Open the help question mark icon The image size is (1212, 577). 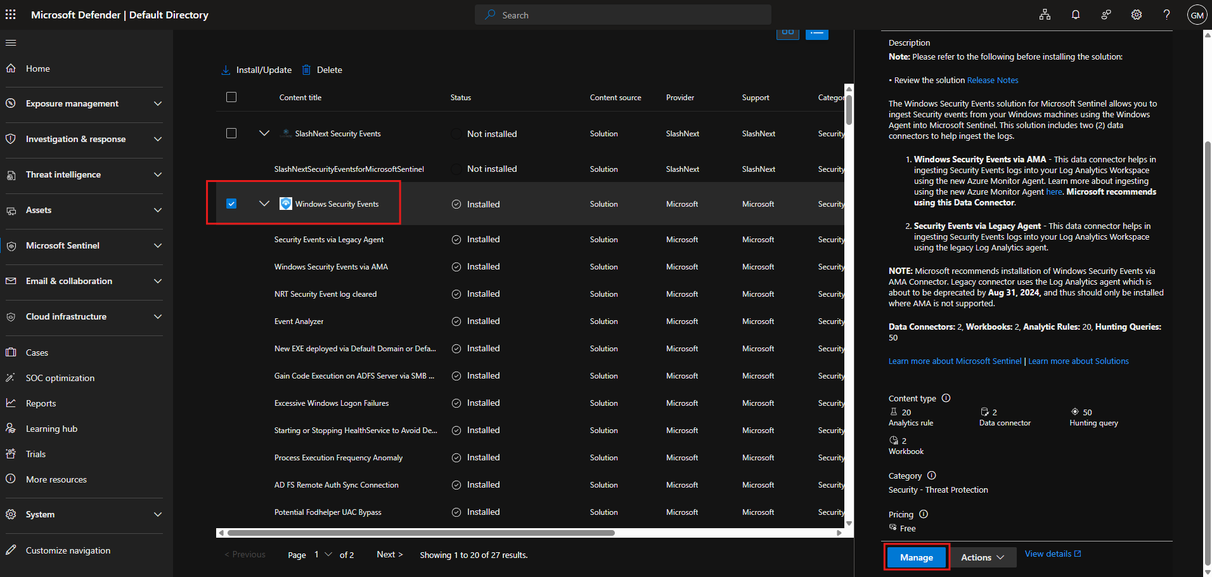1166,15
